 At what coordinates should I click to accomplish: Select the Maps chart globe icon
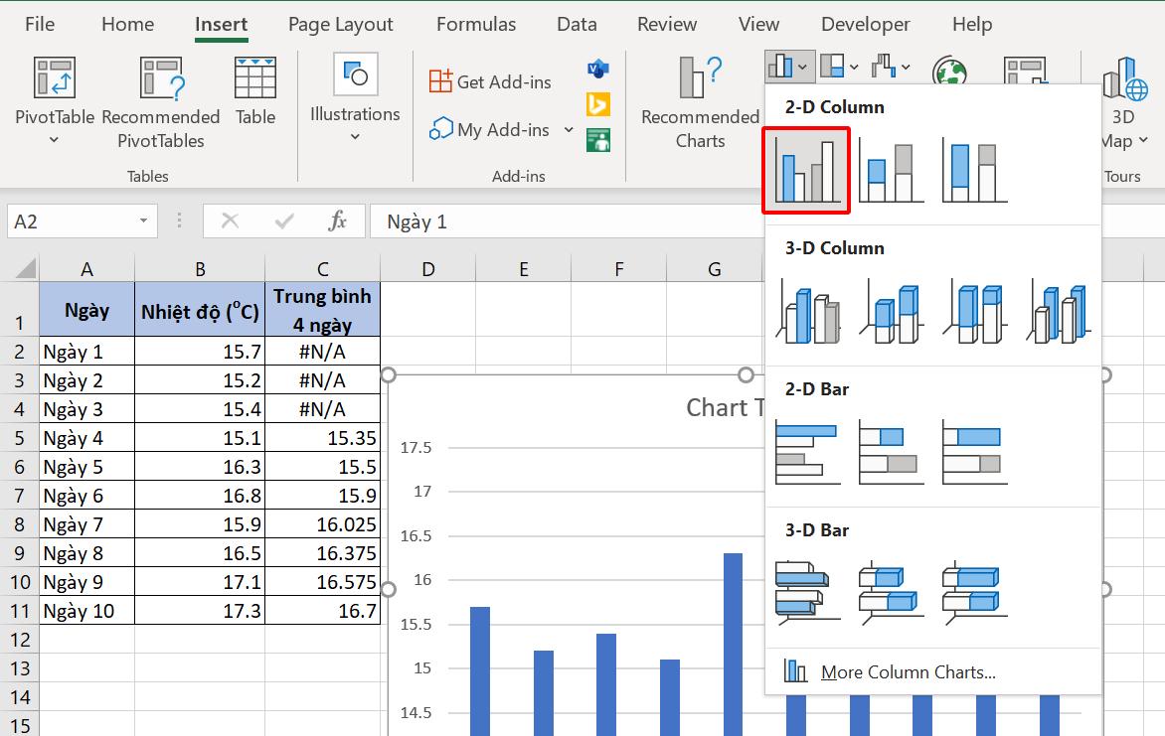[951, 68]
